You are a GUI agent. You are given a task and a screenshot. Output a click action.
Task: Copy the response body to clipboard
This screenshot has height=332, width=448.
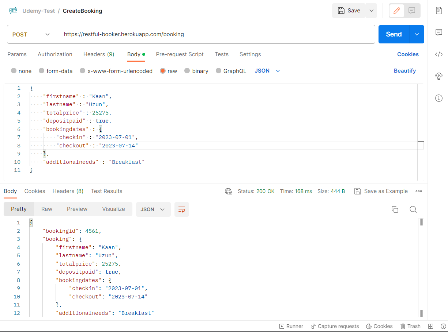coord(395,209)
